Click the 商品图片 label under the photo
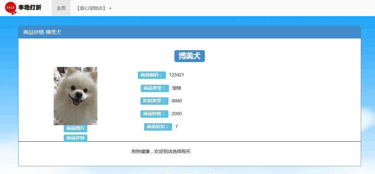This screenshot has height=174, width=375. point(75,128)
